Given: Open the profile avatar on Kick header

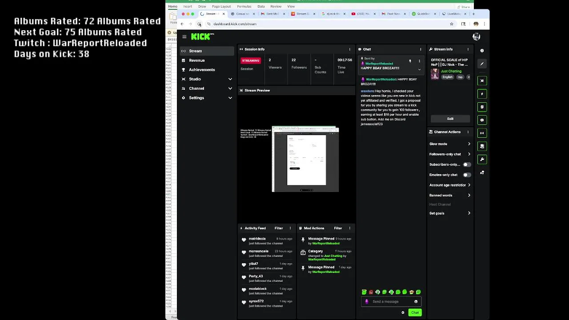Looking at the screenshot, I should click(x=476, y=37).
